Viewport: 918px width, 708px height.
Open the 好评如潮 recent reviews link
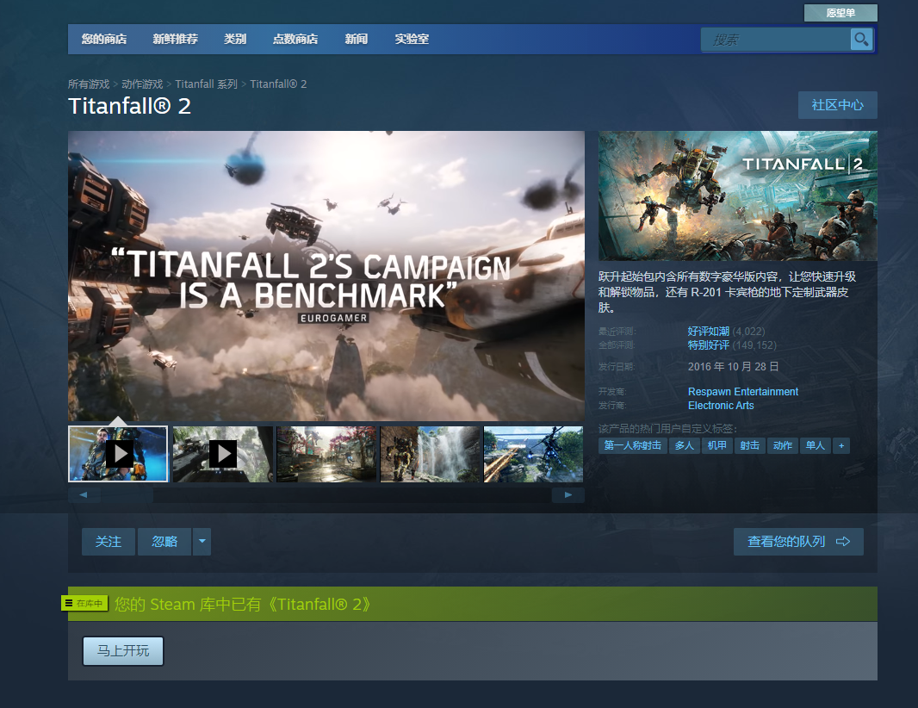(x=709, y=332)
